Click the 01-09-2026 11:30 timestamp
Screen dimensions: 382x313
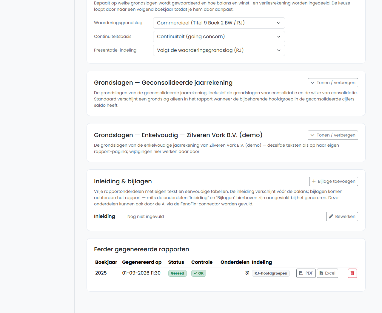click(141, 273)
